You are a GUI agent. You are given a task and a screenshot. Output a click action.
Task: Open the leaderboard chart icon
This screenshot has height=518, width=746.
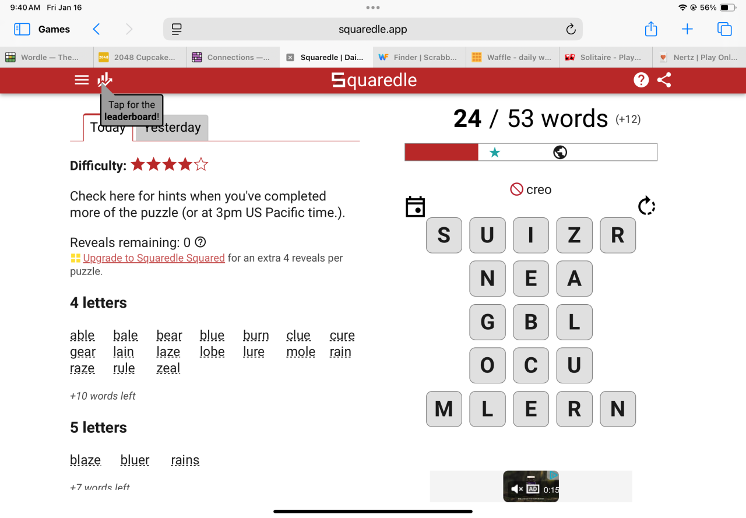click(105, 79)
